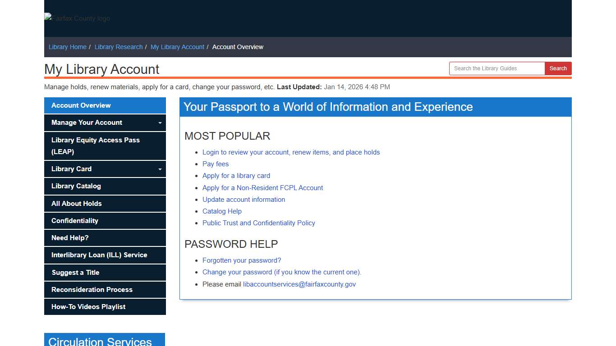The width and height of the screenshot is (616, 346).
Task: Click the Search button
Action: tap(558, 68)
